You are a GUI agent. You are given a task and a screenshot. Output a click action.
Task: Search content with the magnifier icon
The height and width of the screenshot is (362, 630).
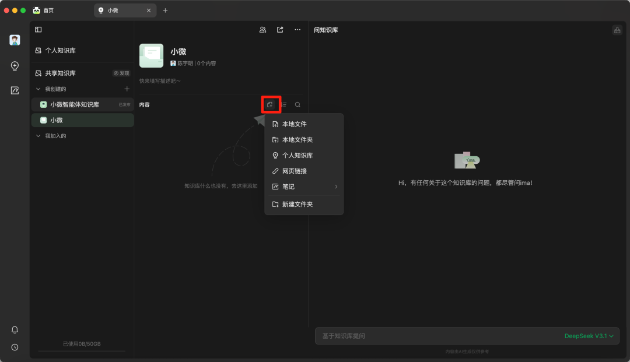click(297, 104)
